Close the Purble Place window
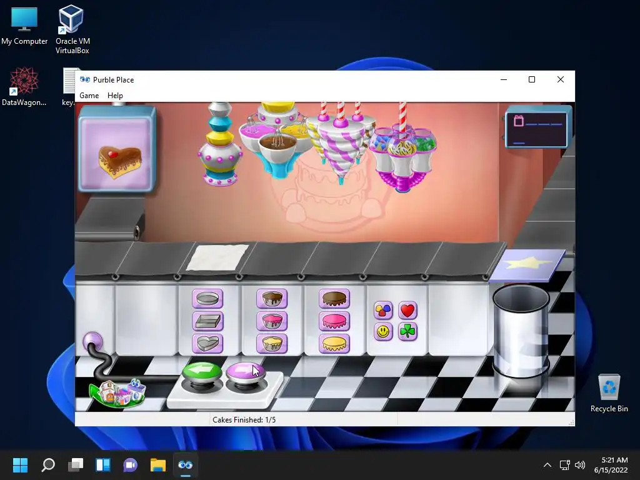Viewport: 640px width, 480px height. (561, 79)
